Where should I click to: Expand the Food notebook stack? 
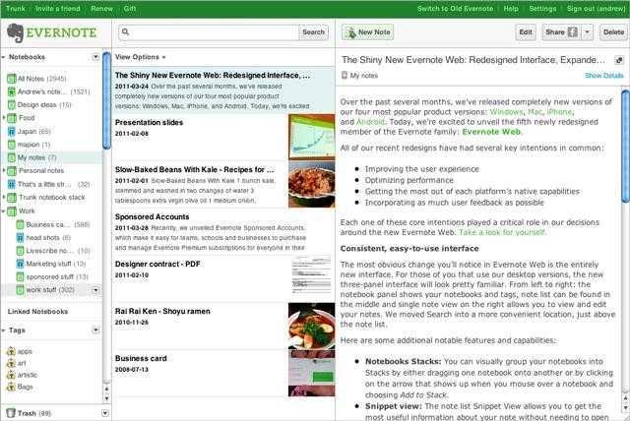click(x=4, y=118)
